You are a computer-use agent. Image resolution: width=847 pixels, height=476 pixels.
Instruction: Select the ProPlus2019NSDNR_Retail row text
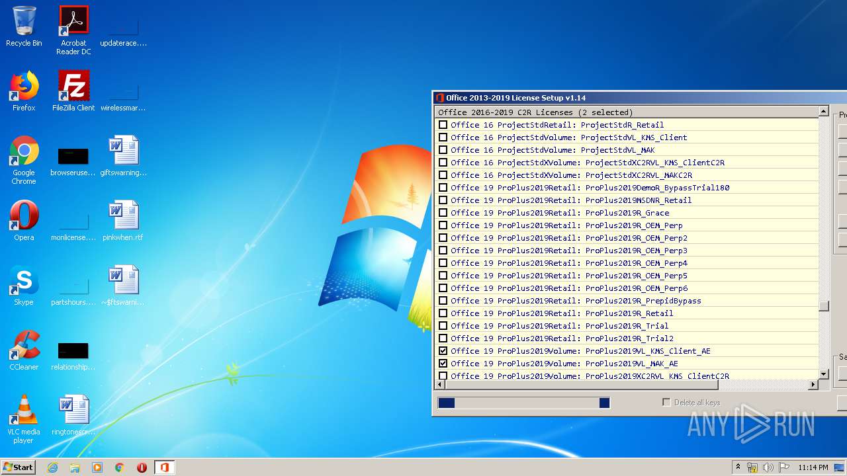pyautogui.click(x=571, y=200)
